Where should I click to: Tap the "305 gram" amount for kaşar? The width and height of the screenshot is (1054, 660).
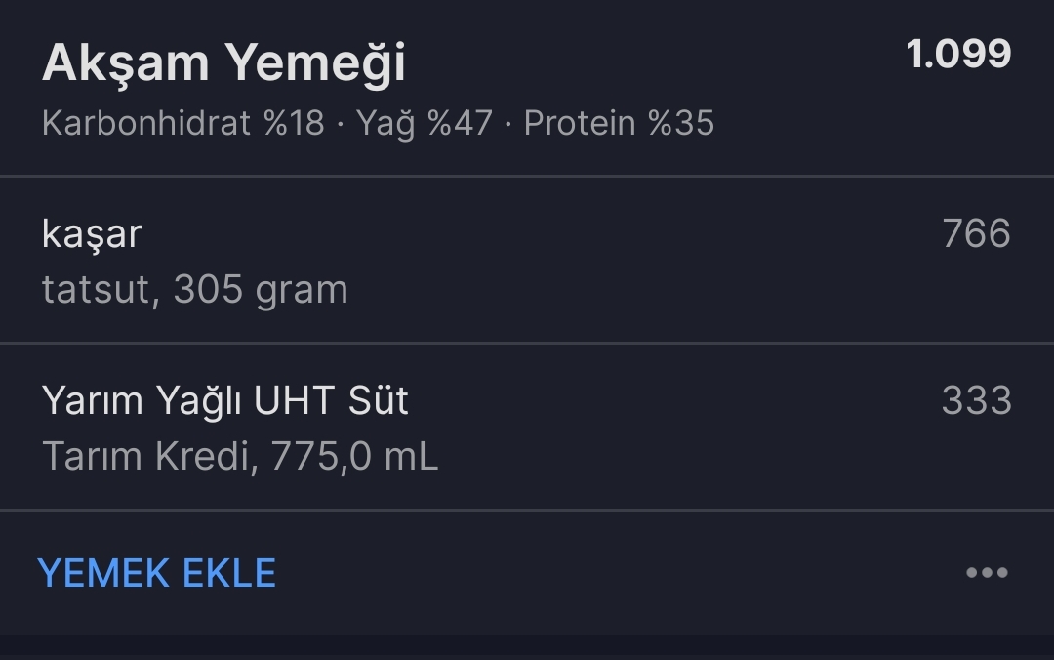click(x=261, y=290)
